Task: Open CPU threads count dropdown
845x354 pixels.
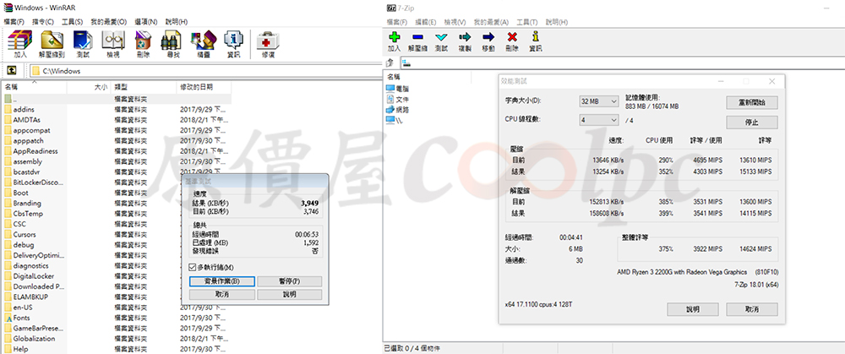Action: 599,120
